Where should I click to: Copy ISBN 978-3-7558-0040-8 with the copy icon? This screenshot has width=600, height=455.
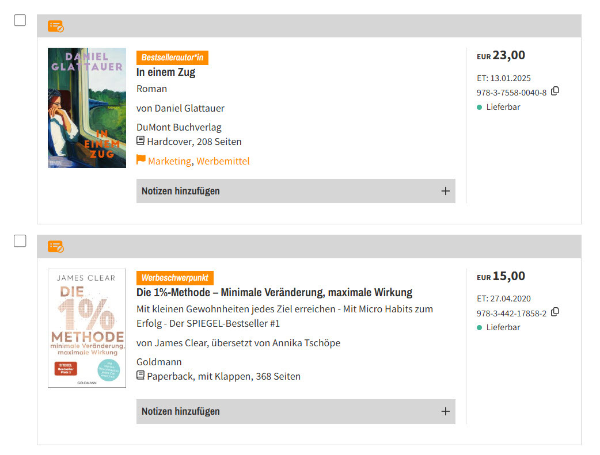555,91
